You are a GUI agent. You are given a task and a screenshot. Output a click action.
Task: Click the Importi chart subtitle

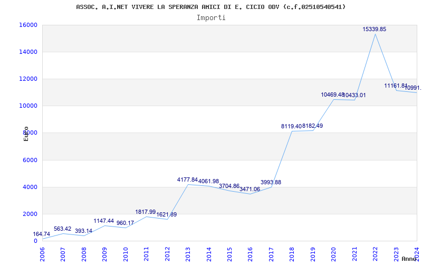(x=211, y=18)
